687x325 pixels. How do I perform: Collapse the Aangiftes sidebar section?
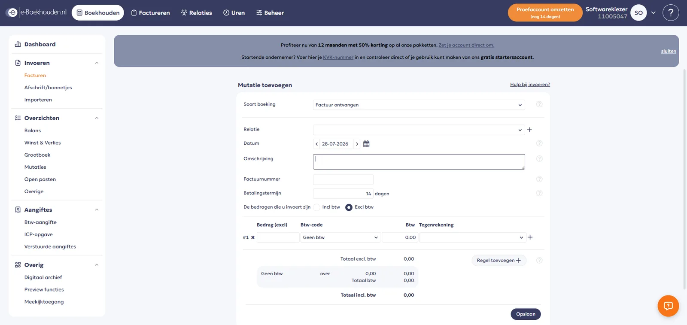coord(97,210)
